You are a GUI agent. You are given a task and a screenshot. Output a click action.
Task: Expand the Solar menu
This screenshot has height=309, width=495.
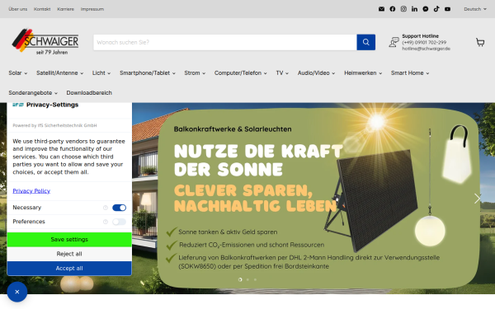coord(17,73)
